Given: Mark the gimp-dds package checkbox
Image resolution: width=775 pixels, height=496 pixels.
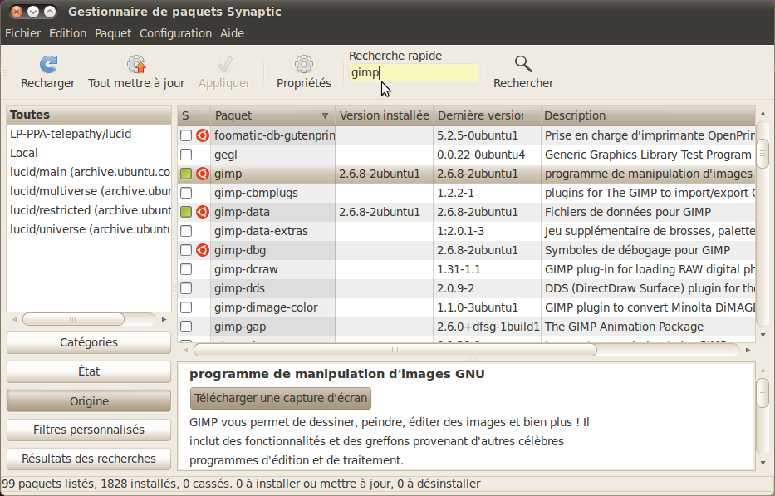Looking at the screenshot, I should pyautogui.click(x=186, y=288).
